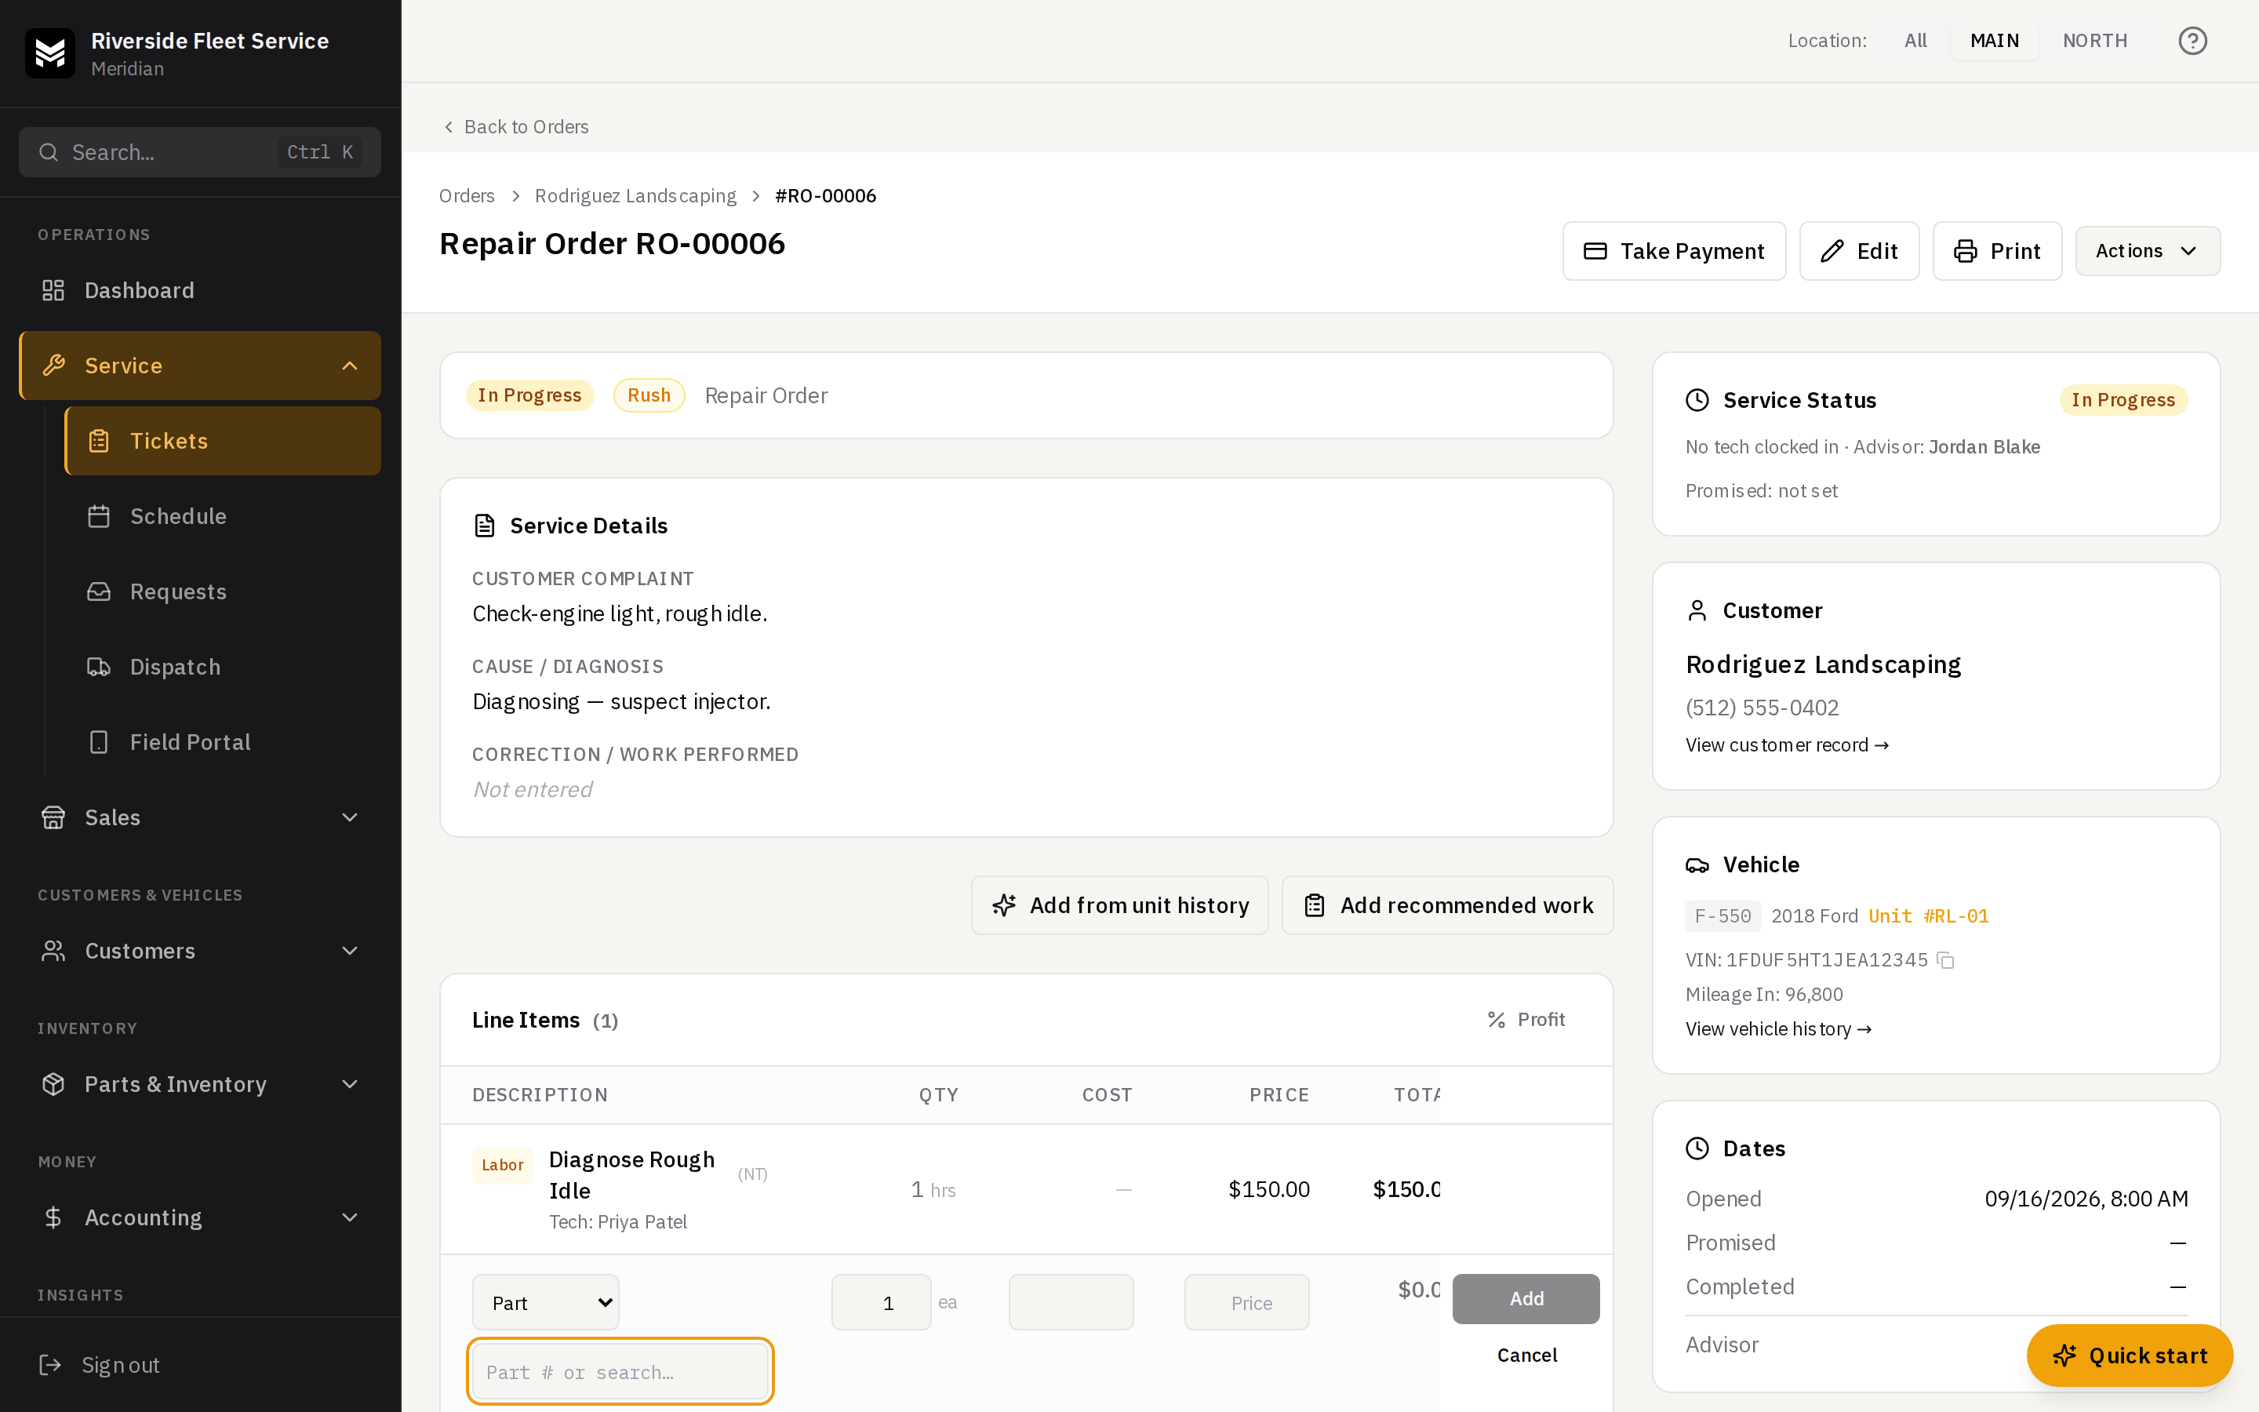
Task: Expand the Sales section chevron
Action: coord(350,817)
